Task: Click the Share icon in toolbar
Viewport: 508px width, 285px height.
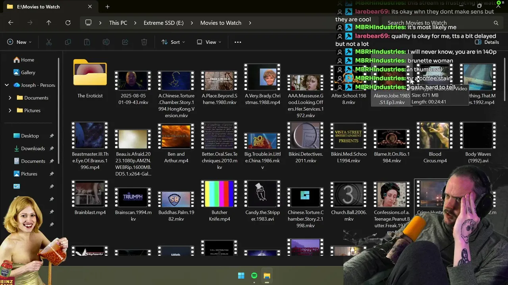Action: 125,42
